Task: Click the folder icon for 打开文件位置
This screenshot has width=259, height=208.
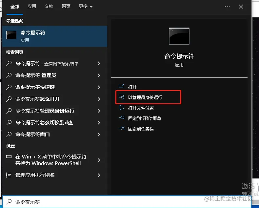Action: pyautogui.click(x=122, y=108)
